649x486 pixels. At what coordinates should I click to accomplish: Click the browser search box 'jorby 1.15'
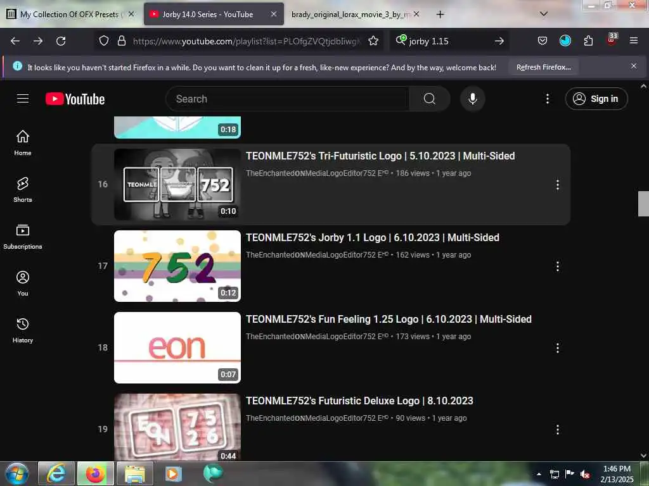[x=449, y=41]
